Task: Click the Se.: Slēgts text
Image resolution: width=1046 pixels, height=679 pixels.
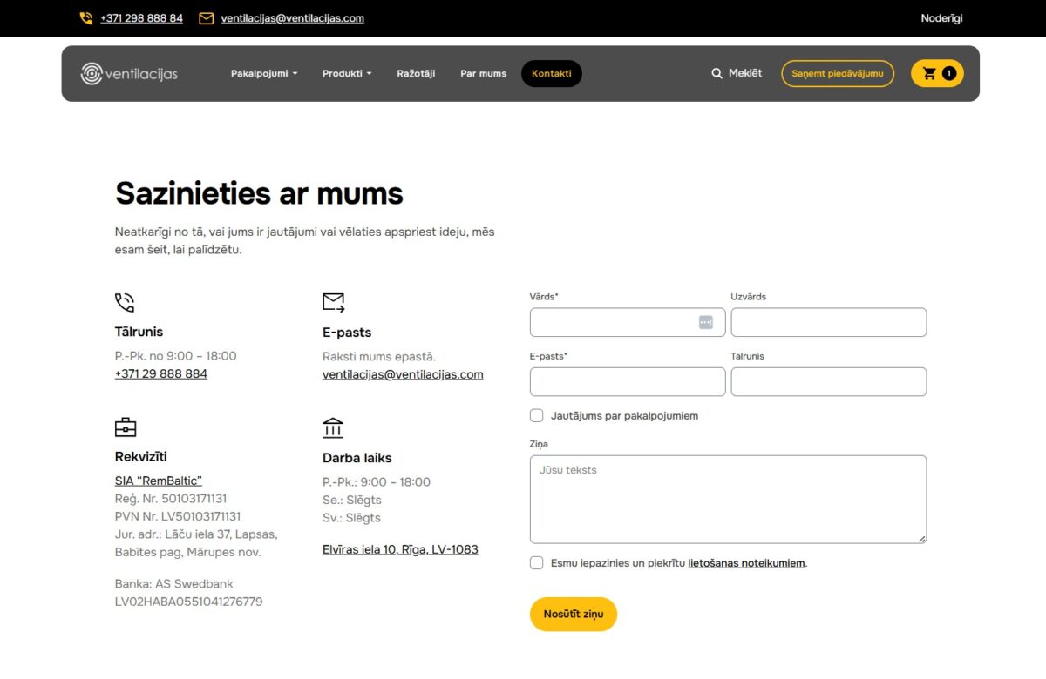Action: pyautogui.click(x=352, y=500)
